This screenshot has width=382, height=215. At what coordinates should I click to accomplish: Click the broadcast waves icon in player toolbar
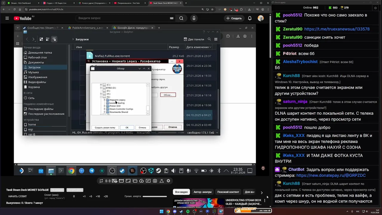click(x=108, y=181)
